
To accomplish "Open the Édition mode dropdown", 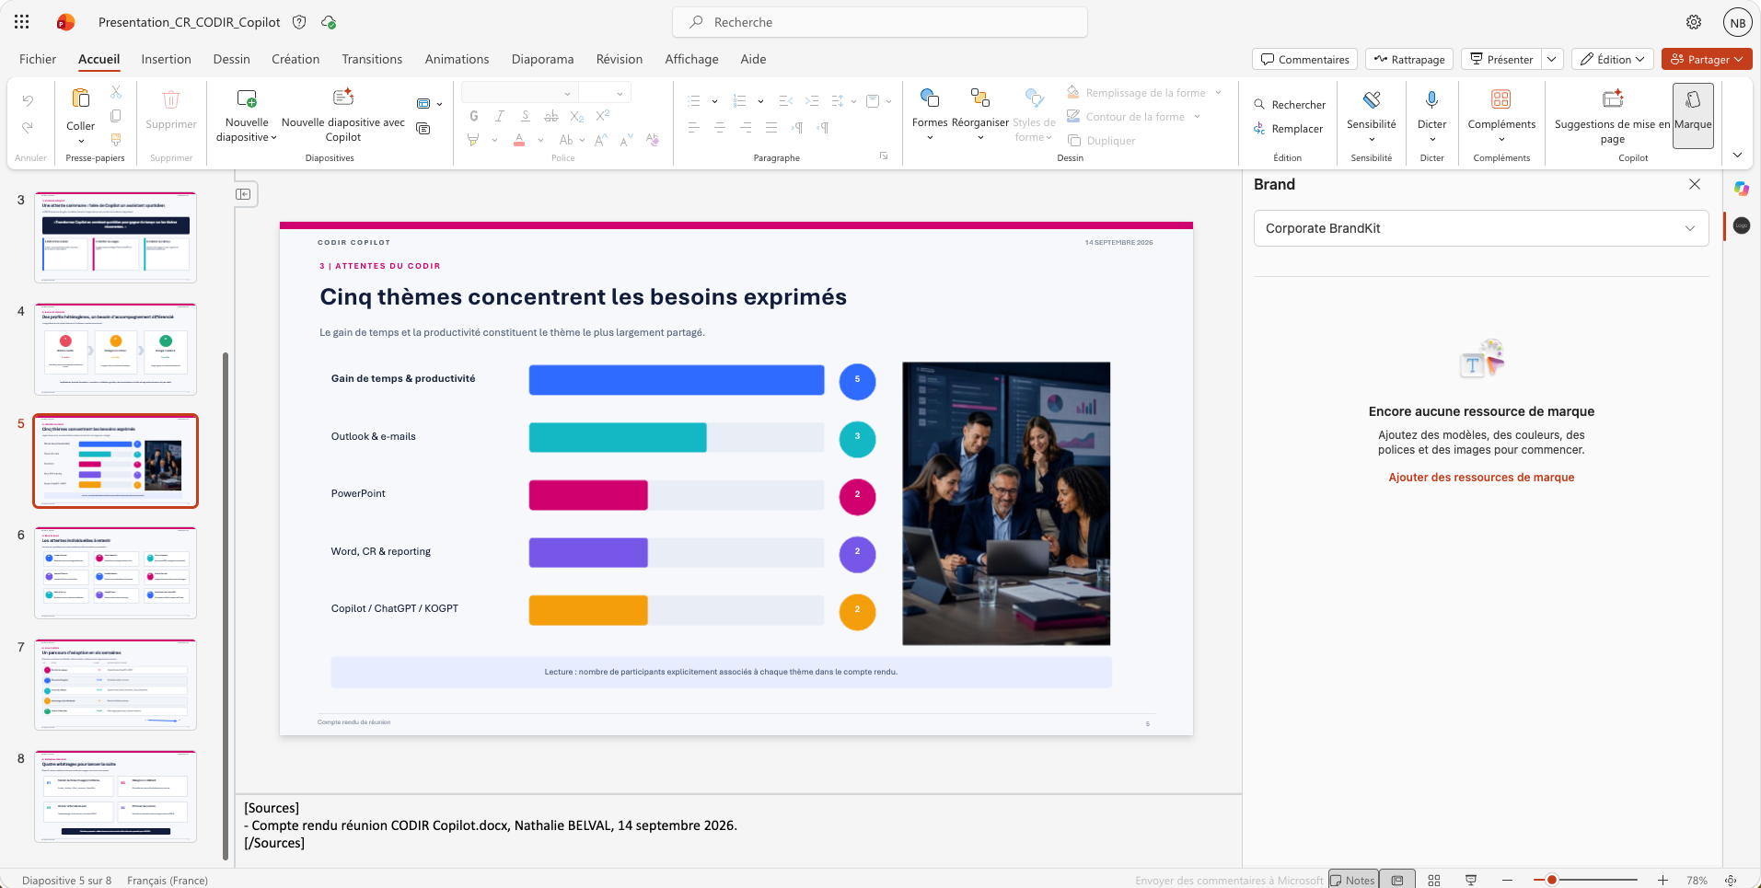I will (1613, 59).
